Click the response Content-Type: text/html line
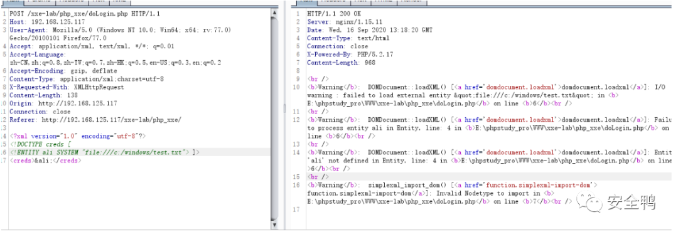The width and height of the screenshot is (678, 232). click(x=348, y=38)
